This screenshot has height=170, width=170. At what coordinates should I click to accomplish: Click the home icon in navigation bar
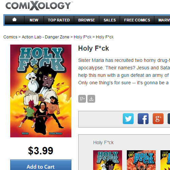point(14,20)
